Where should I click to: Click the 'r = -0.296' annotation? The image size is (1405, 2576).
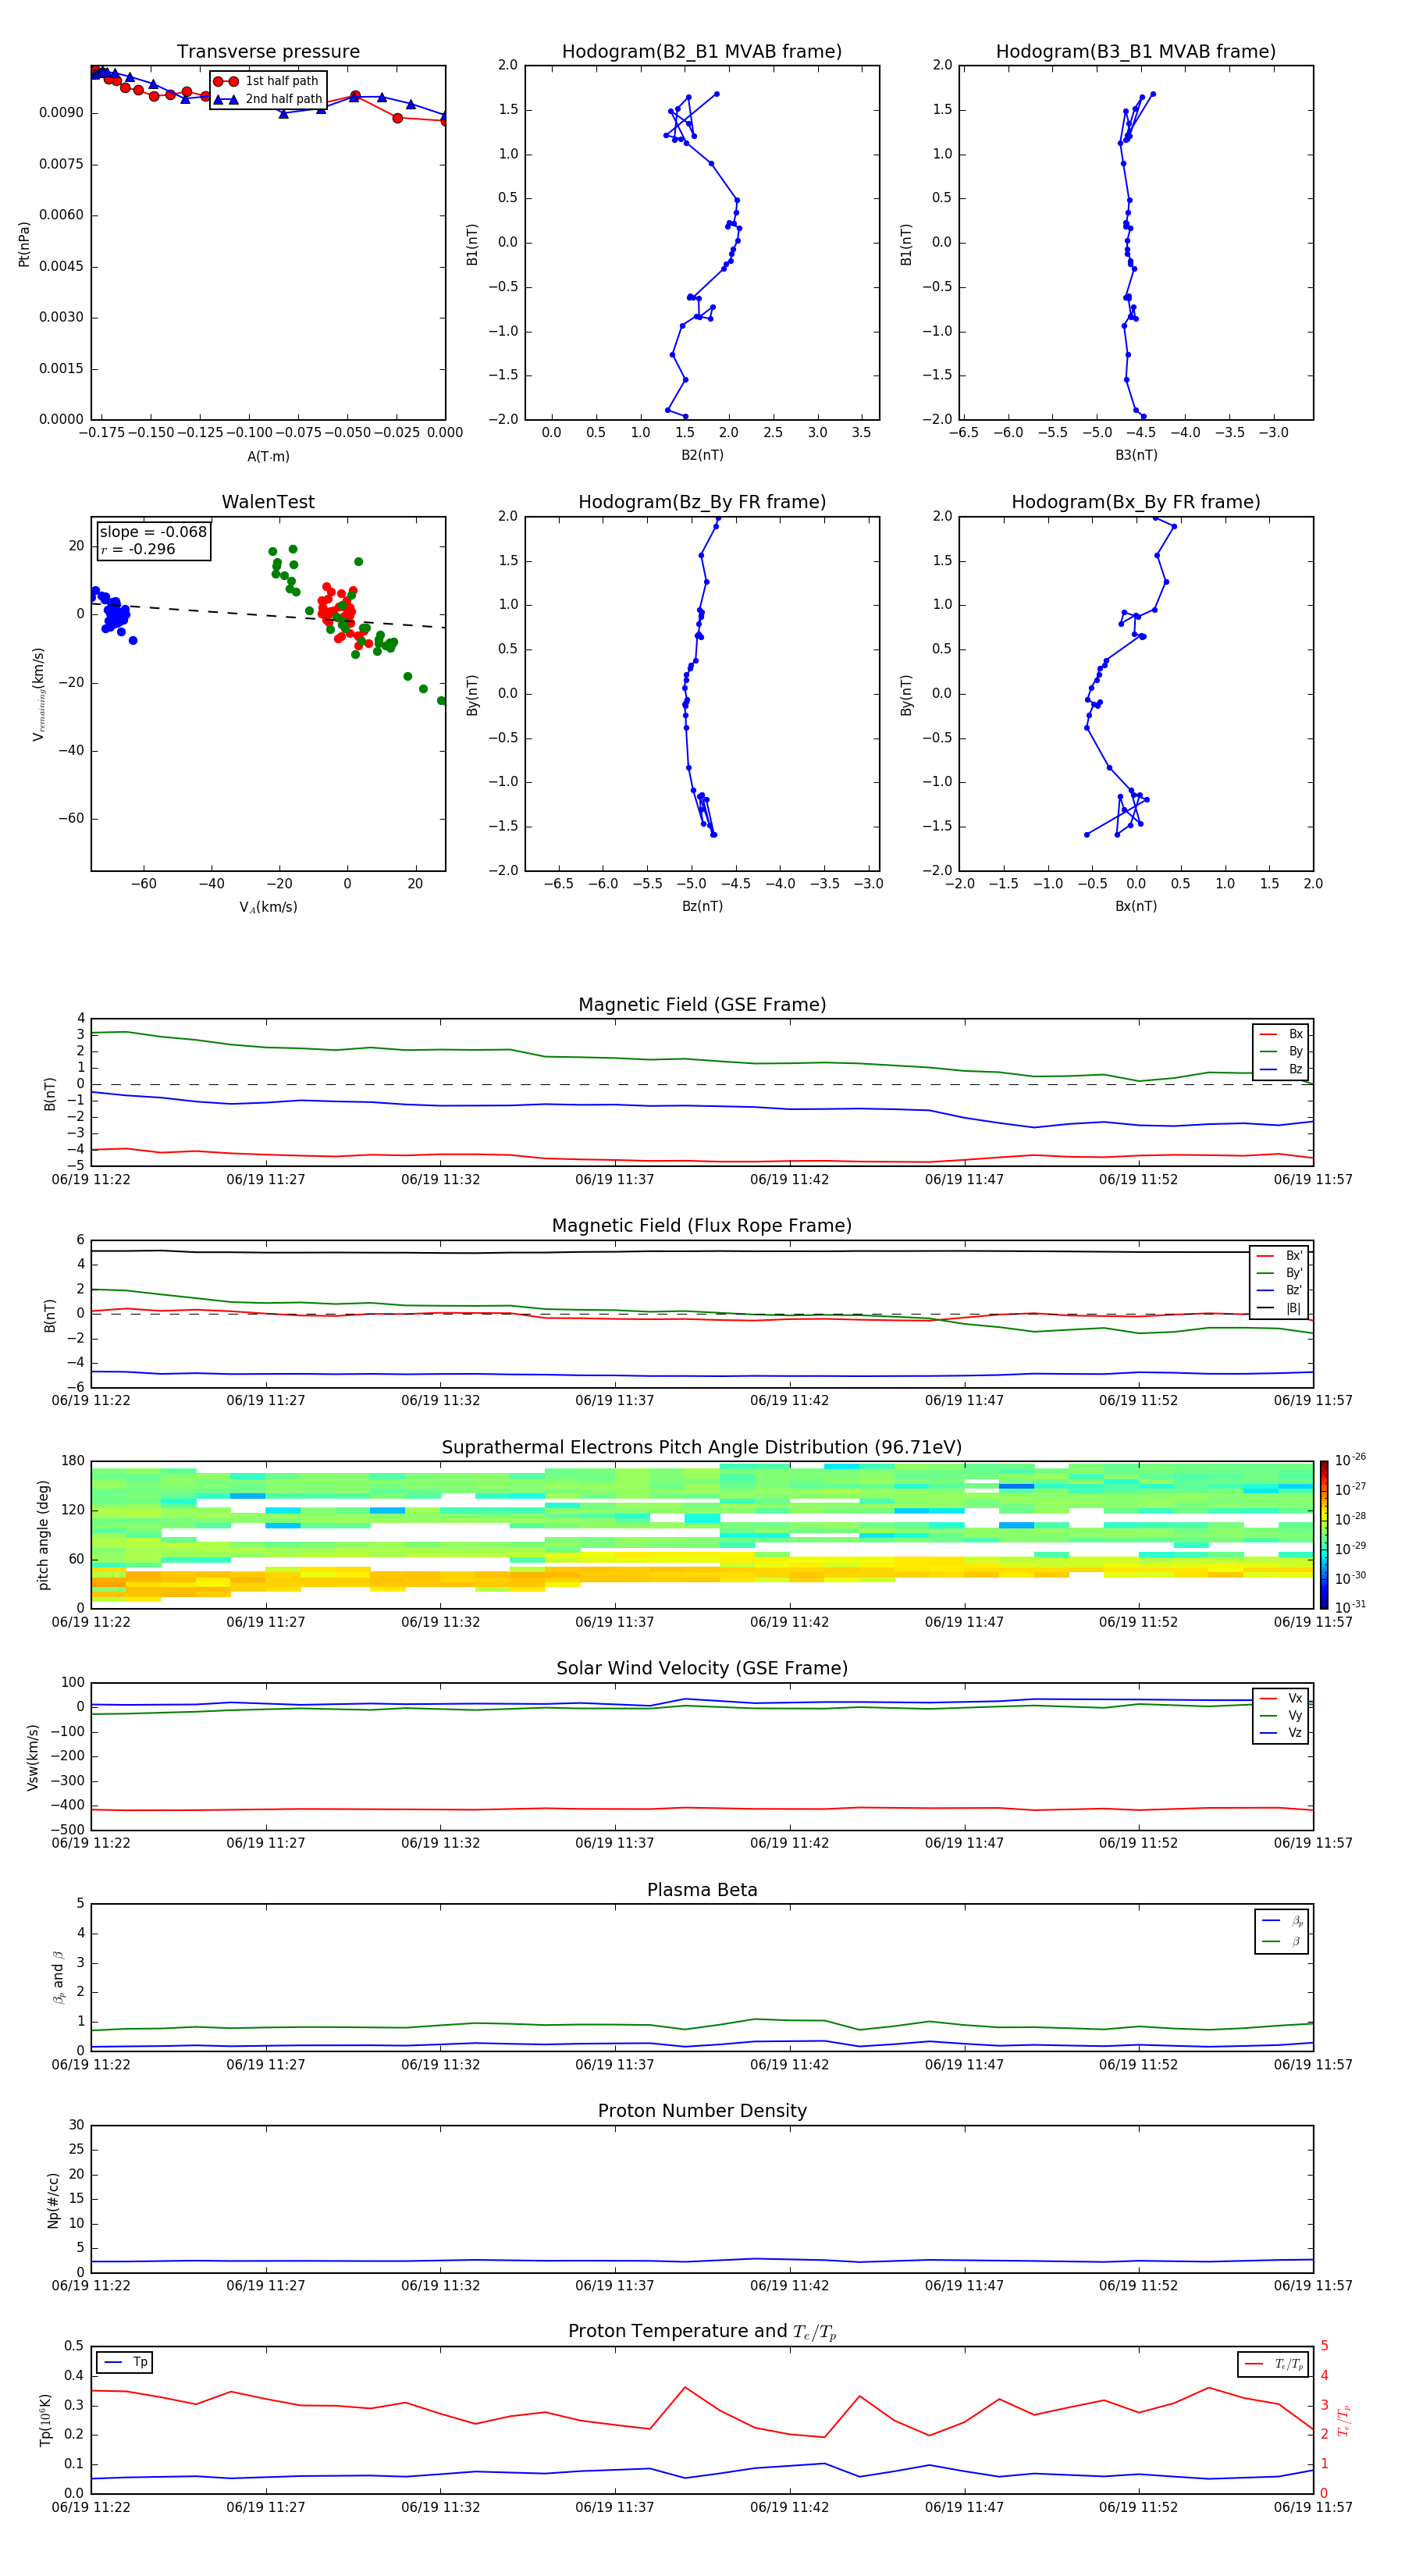pyautogui.click(x=138, y=549)
